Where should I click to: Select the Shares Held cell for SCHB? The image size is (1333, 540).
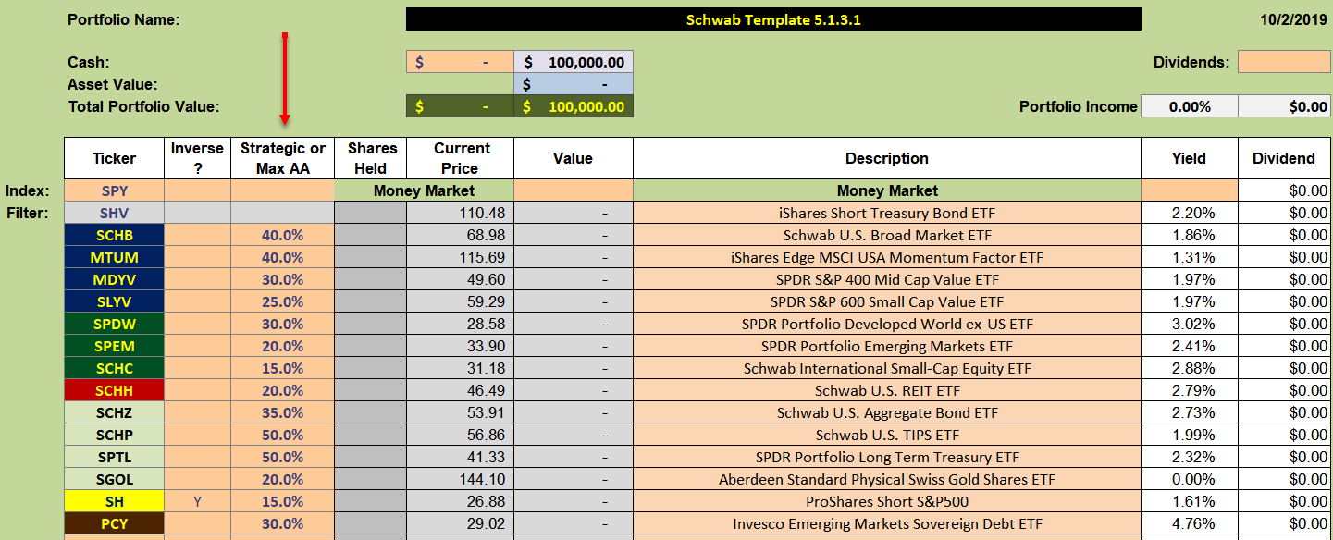pyautogui.click(x=370, y=235)
